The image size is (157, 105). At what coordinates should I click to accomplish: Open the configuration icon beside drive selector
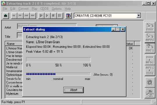point(68,16)
